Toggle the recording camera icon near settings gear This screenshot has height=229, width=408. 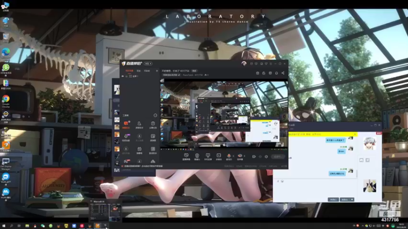point(253,157)
